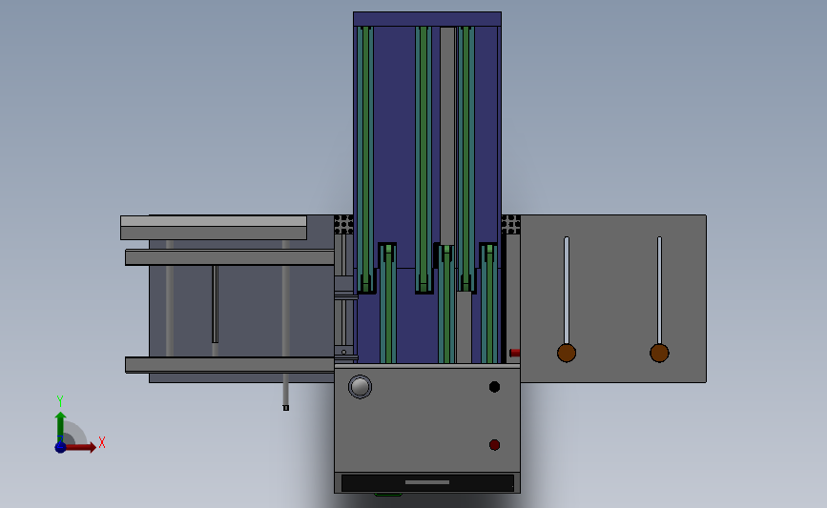The height and width of the screenshot is (508, 827).
Task: Select the silver round knob on front panel
Action: click(360, 387)
